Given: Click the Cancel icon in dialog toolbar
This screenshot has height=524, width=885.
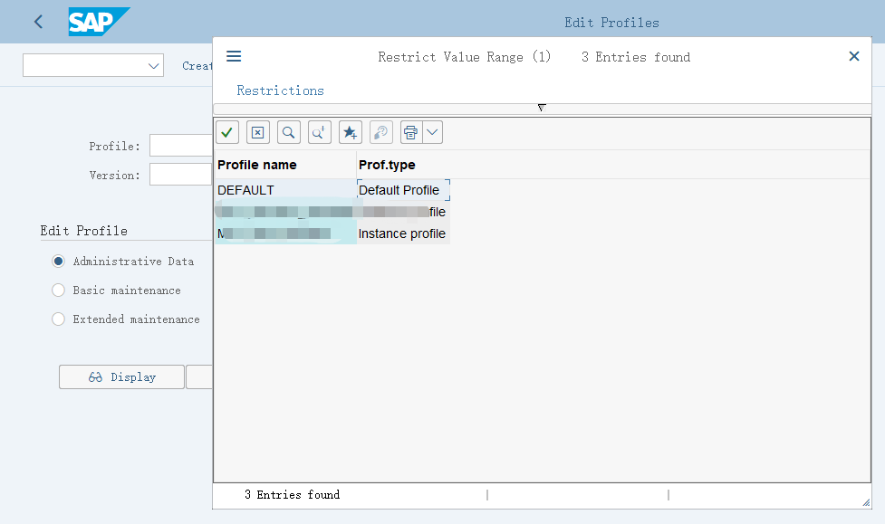Looking at the screenshot, I should pos(258,132).
